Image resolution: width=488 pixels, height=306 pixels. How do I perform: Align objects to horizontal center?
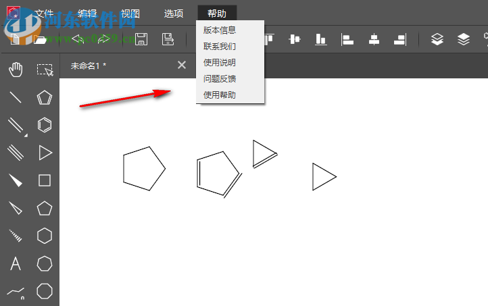(374, 39)
